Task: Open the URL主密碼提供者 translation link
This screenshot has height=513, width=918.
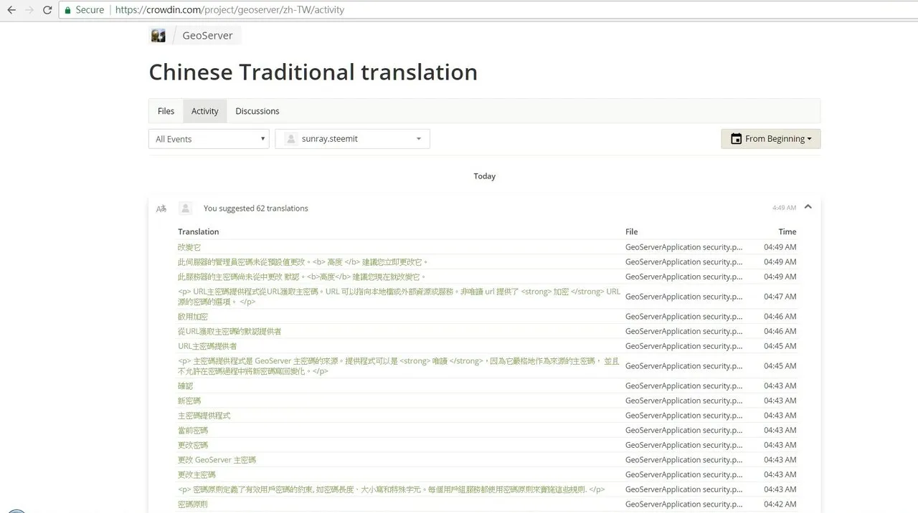Action: pyautogui.click(x=207, y=346)
